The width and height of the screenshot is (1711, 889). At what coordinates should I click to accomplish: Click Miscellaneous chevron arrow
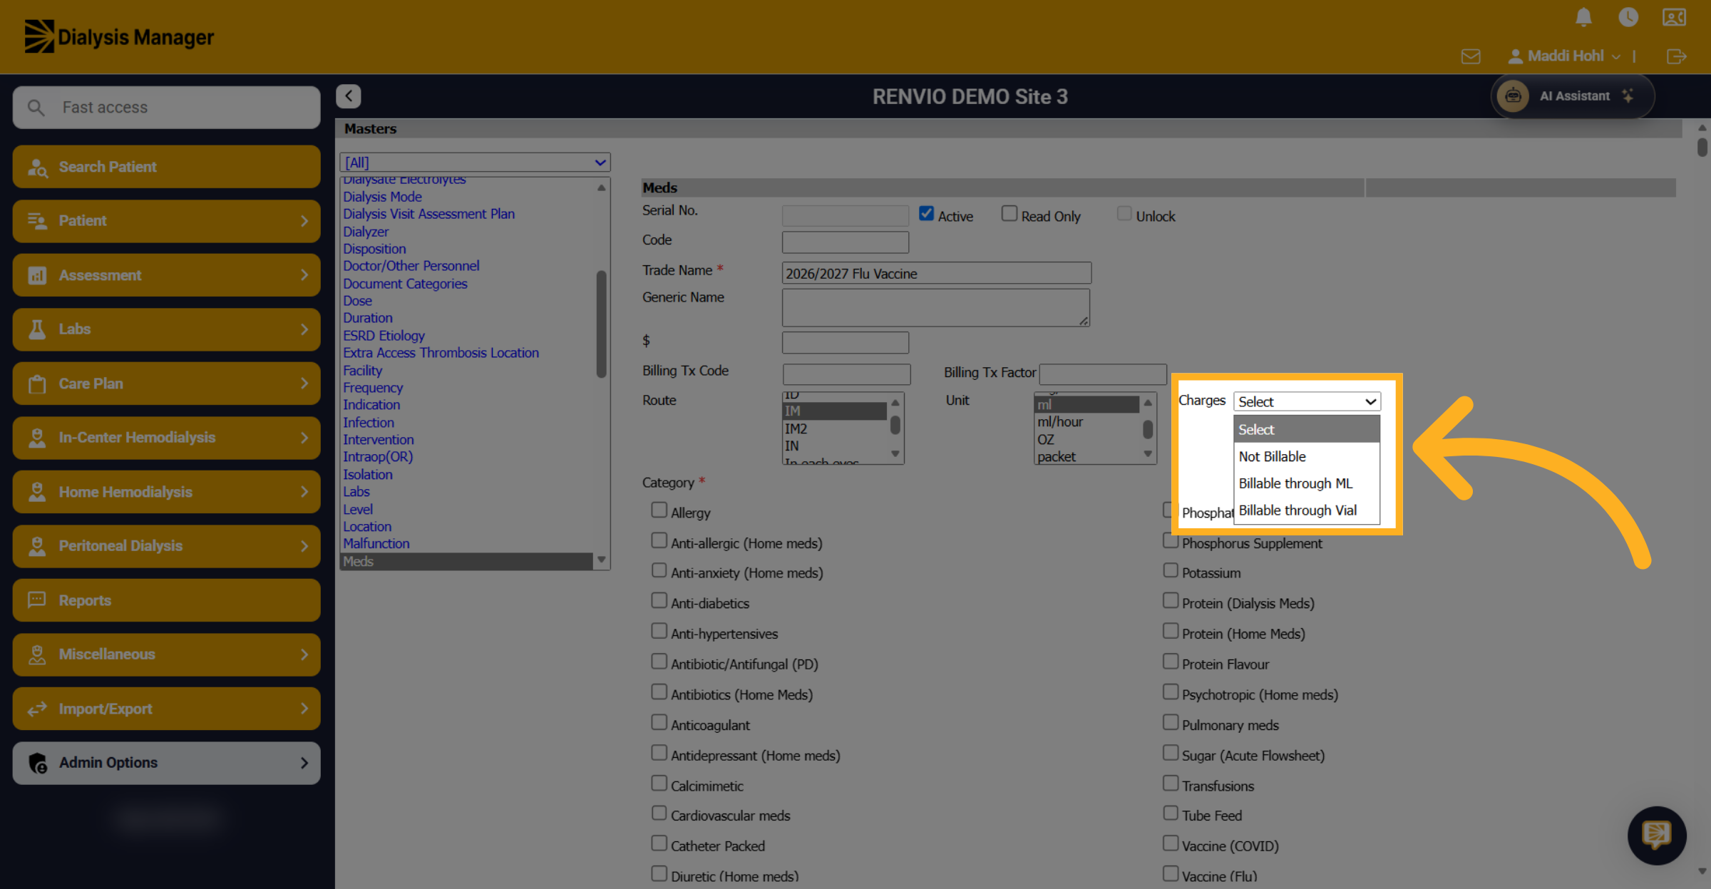tap(304, 654)
